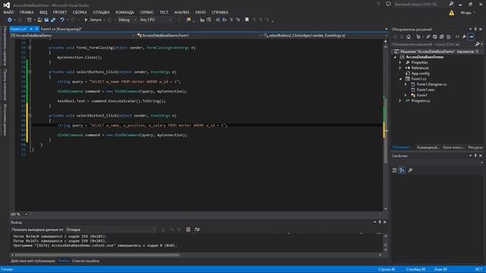
Task: Toggle word wrap in the Output panel
Action: pyautogui.click(x=197, y=229)
